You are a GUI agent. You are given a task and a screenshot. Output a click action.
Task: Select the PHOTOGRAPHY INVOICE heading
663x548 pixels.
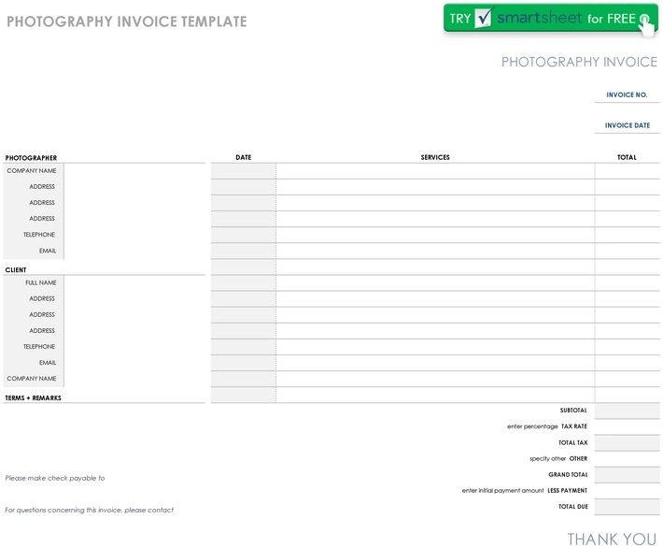[x=579, y=62]
